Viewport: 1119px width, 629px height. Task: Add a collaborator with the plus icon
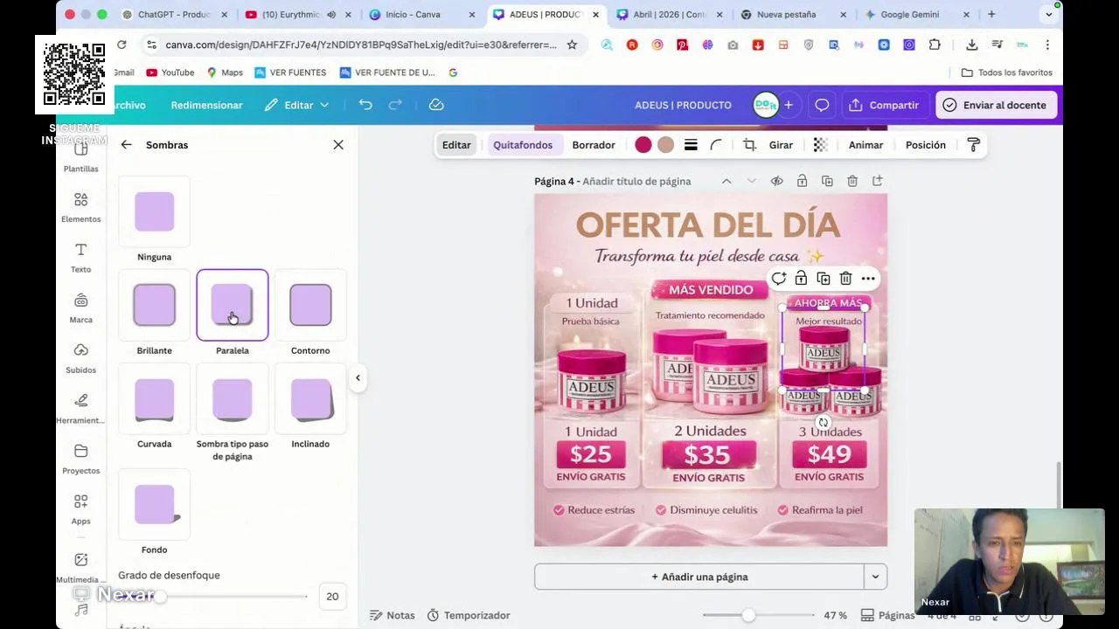pyautogui.click(x=789, y=105)
